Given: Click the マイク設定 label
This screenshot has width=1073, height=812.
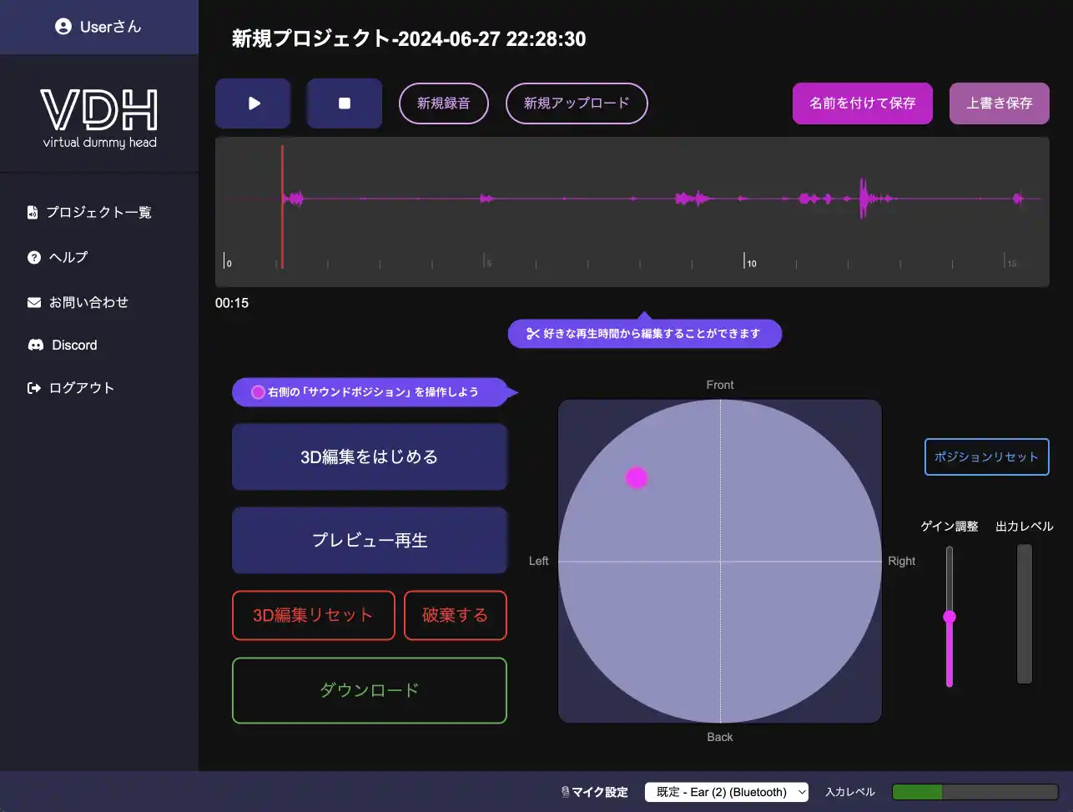Looking at the screenshot, I should (x=599, y=792).
